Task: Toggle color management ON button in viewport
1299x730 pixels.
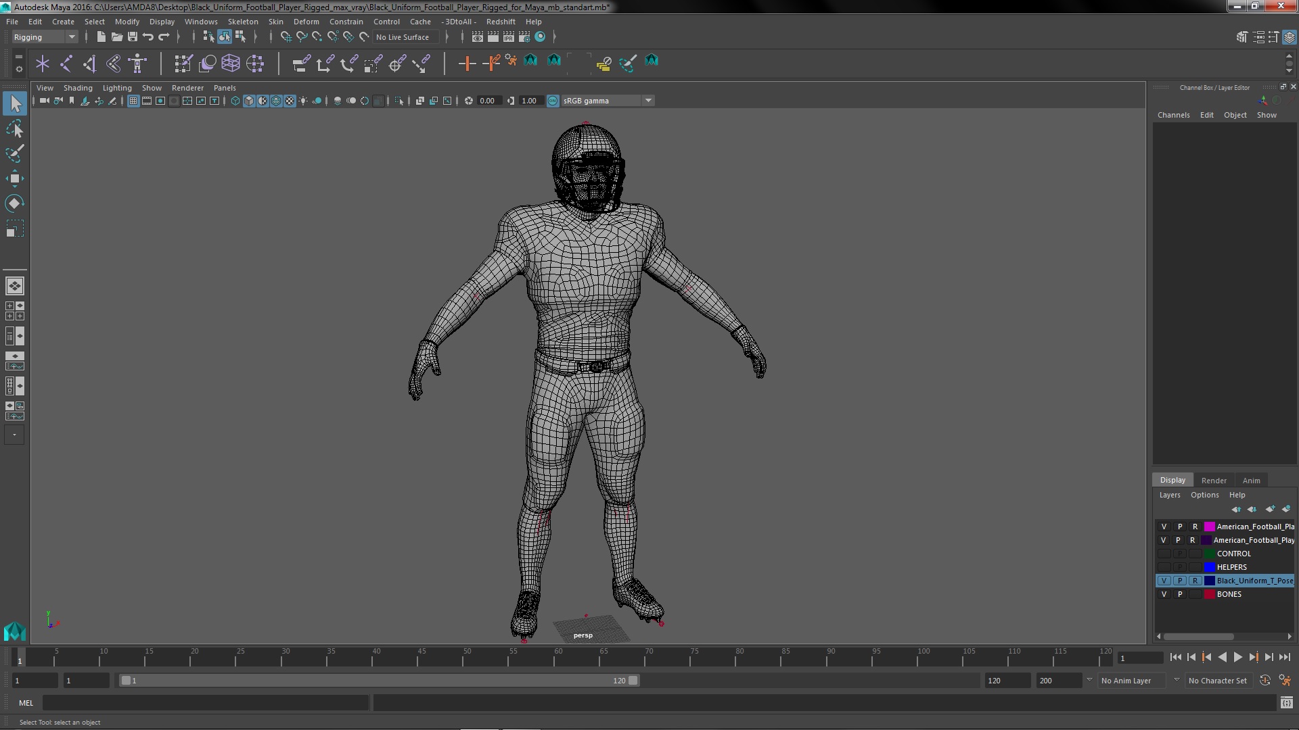Action: point(553,101)
